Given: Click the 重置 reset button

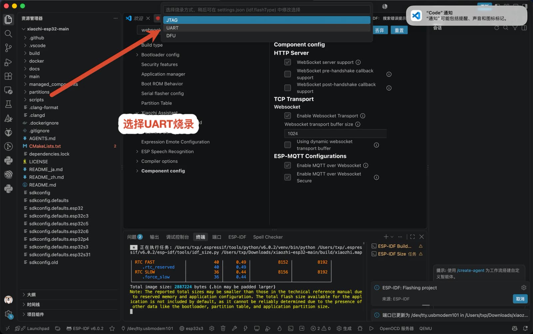Looking at the screenshot, I should click(399, 30).
